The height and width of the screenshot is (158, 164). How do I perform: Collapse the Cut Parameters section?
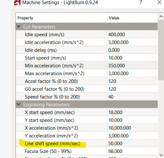coord(19,27)
